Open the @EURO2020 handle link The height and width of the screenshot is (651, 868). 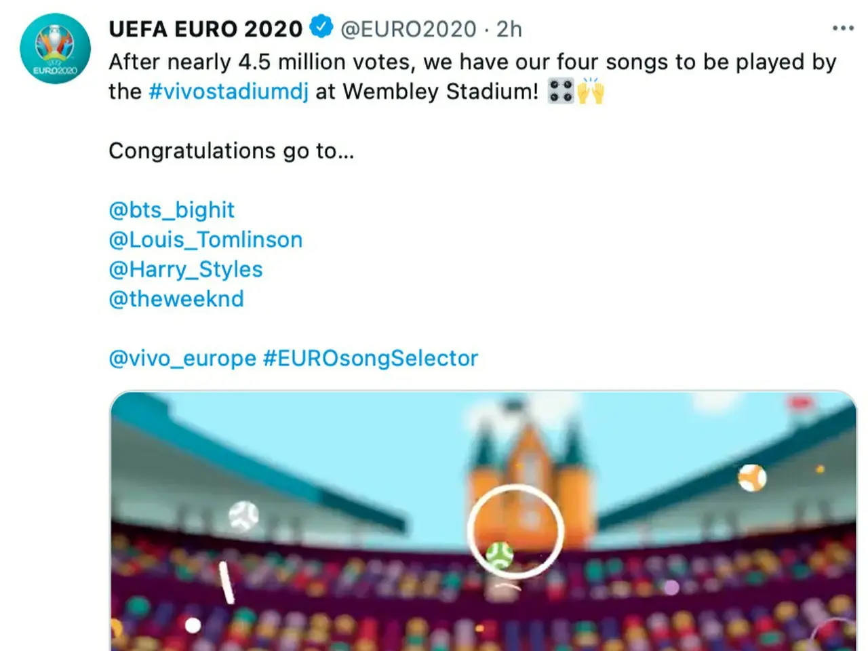point(408,29)
